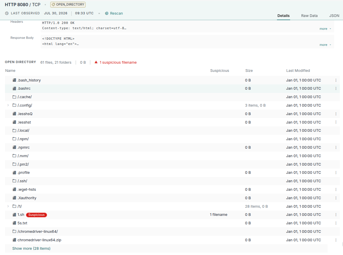Screen dimensions: 343x255
Task: Open the kebab menu for 1.sh
Action: click(x=336, y=214)
